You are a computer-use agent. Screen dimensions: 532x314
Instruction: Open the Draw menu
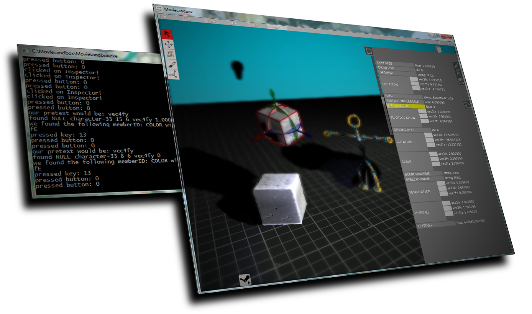210,21
